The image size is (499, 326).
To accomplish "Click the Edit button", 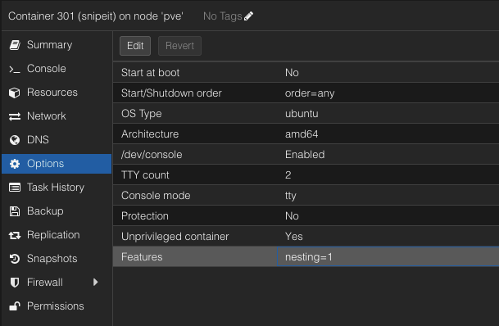I will click(x=135, y=46).
